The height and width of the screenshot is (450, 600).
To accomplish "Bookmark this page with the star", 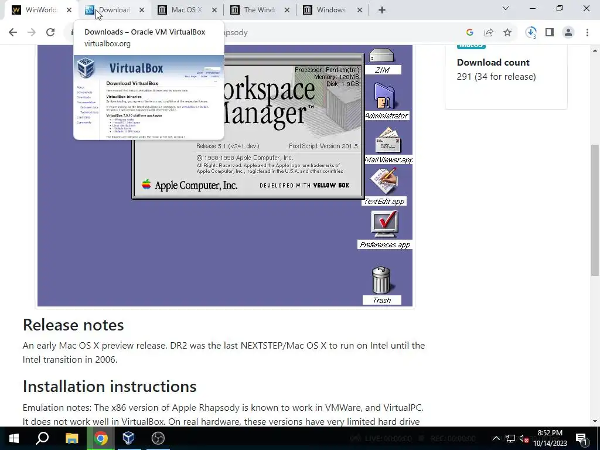I will 507,33.
